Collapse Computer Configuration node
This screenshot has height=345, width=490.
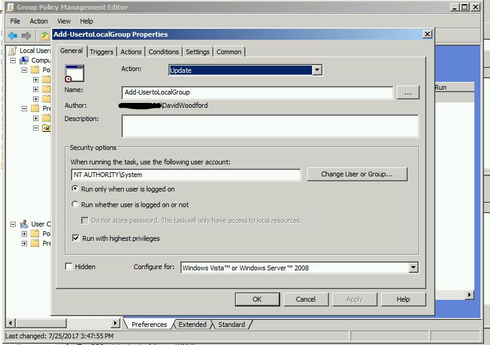pyautogui.click(x=13, y=60)
